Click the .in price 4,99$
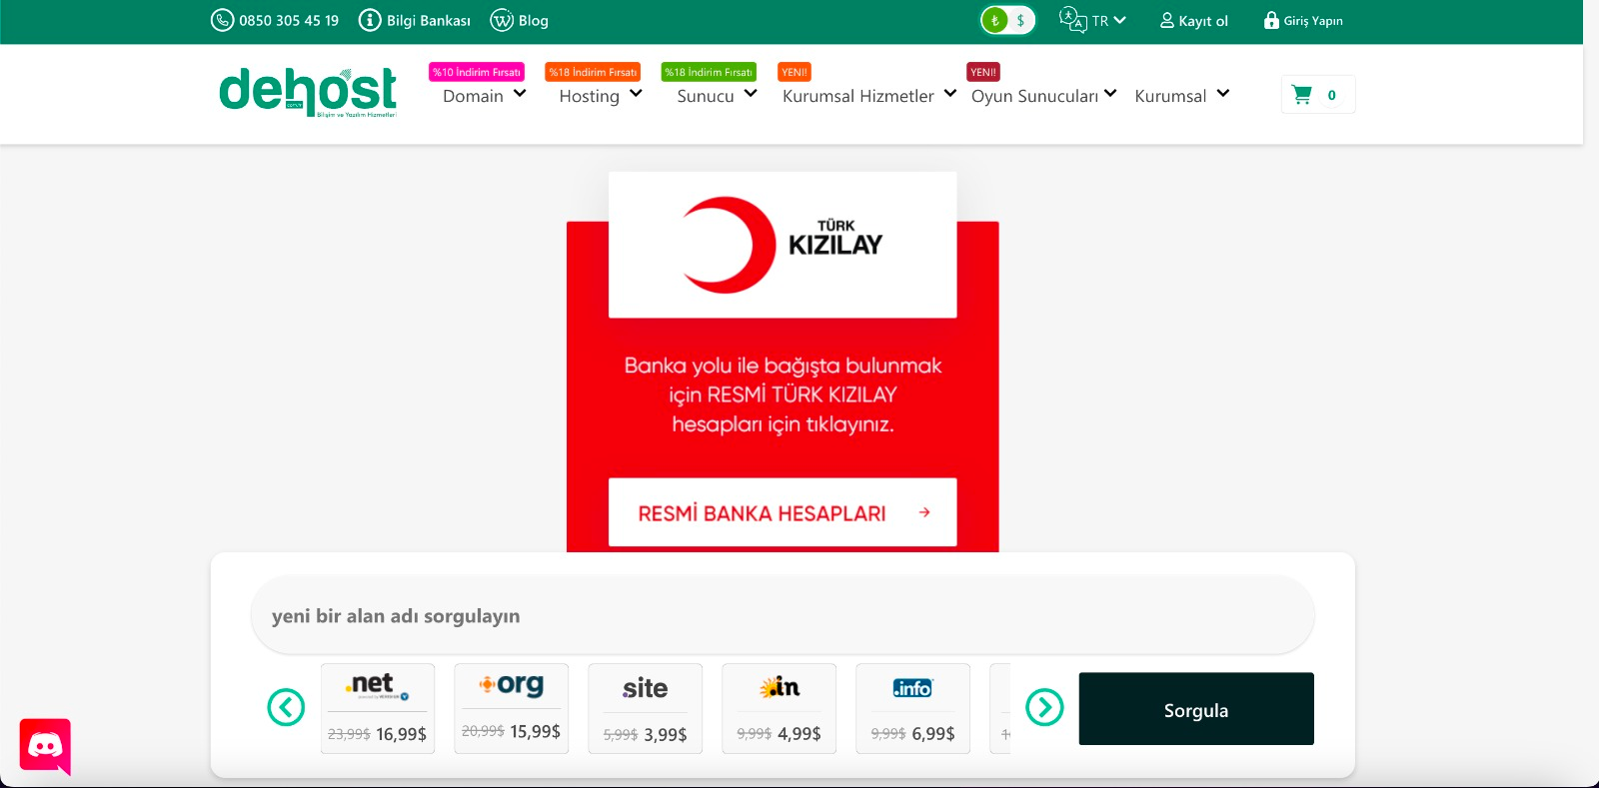 pyautogui.click(x=799, y=734)
